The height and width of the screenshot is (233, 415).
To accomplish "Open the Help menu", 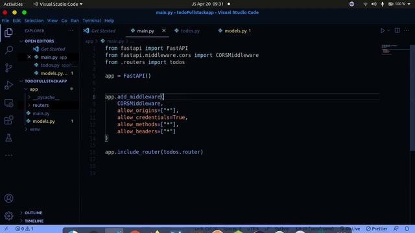I will click(109, 21).
